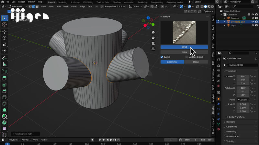The width and height of the screenshot is (259, 145).
Task: Select the Cursor tool in left toolbar
Action: pyautogui.click(x=4, y=24)
